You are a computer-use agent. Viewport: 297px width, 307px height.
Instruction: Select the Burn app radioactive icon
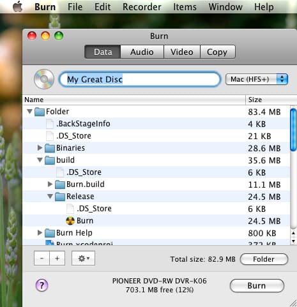[x=70, y=221]
